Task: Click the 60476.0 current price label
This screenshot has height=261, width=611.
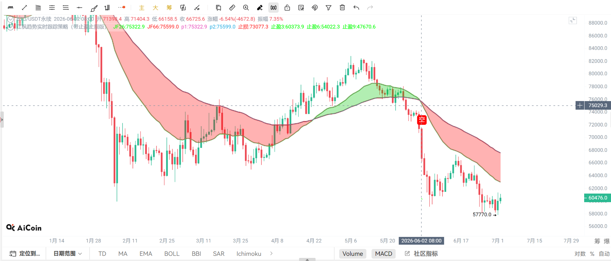Action: pyautogui.click(x=598, y=198)
